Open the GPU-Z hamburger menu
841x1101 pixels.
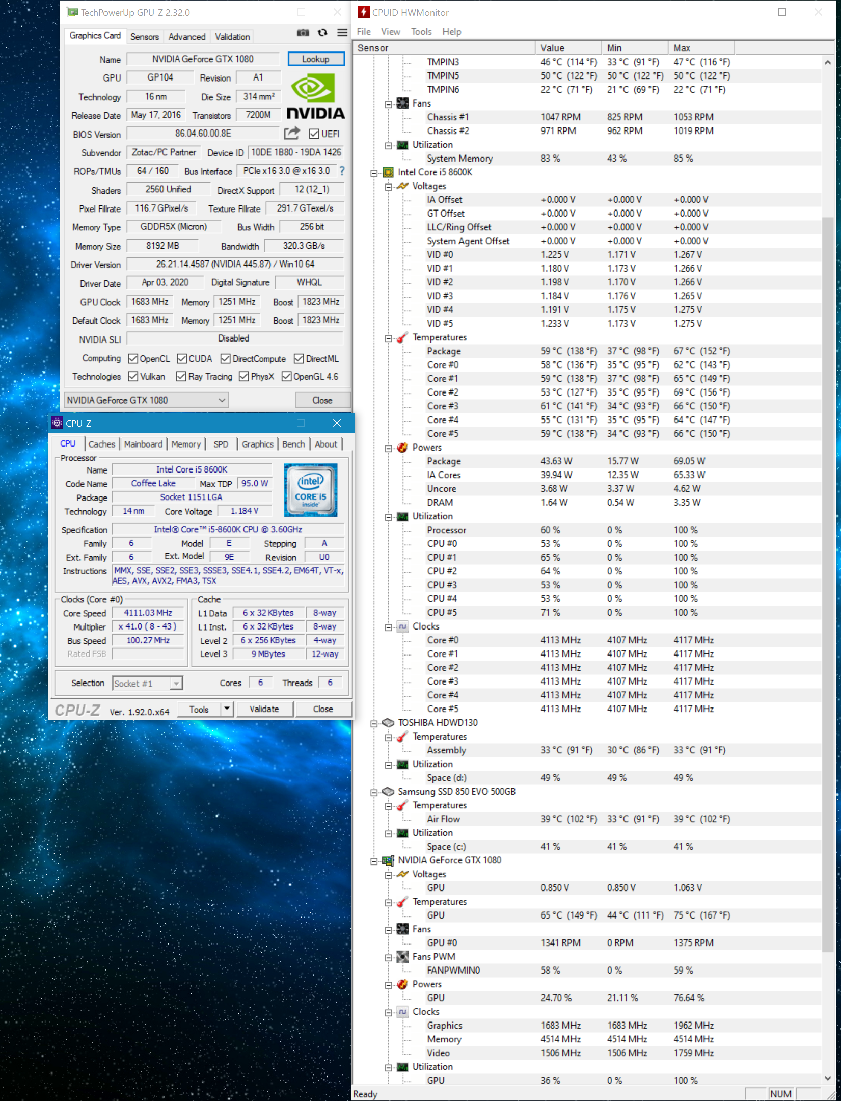[x=342, y=33]
